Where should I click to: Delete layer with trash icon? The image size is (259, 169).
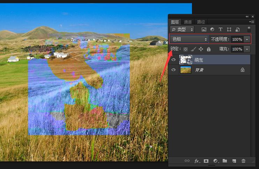[243, 161]
